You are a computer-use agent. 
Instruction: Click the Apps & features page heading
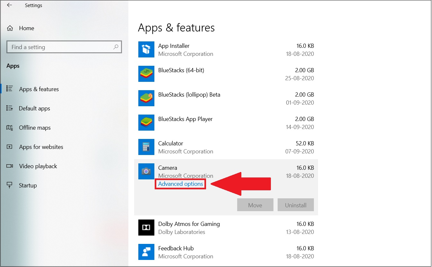click(x=176, y=28)
